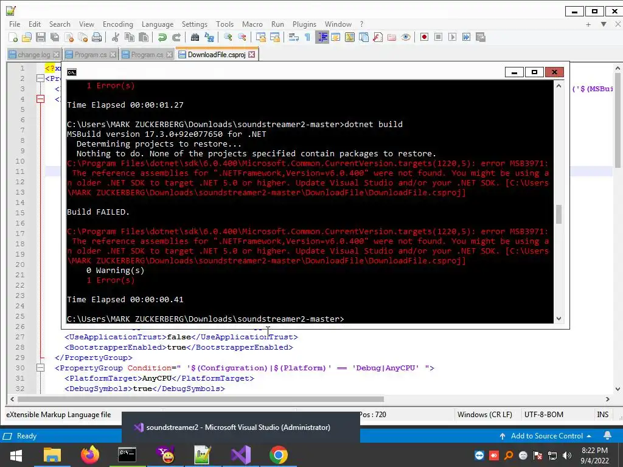Toggle the Indent Guide icon
The height and width of the screenshot is (467, 623).
(x=322, y=37)
